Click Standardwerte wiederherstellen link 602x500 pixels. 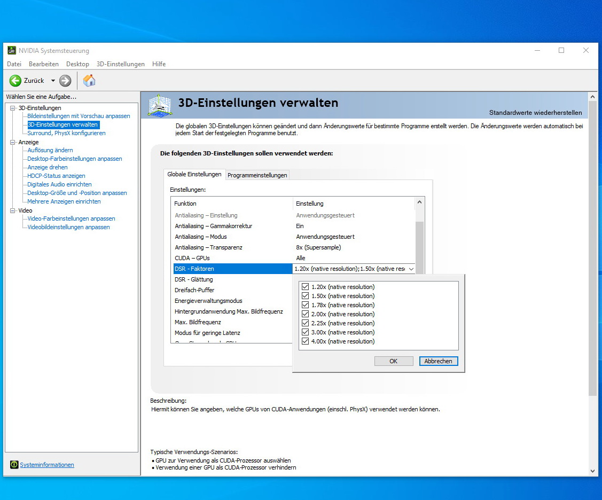point(535,113)
